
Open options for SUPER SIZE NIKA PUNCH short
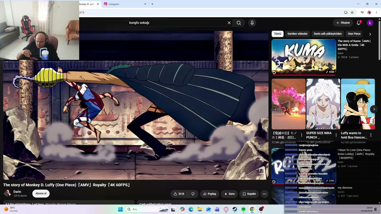coord(336,135)
